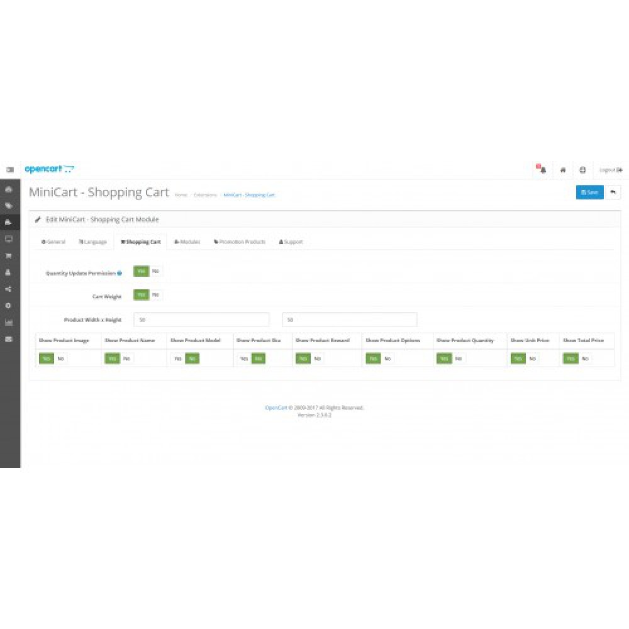Enable Show Product Model with Yes
This screenshot has width=629, height=629.
click(x=177, y=359)
